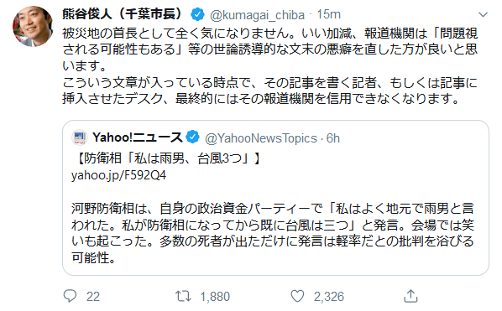
Task: Like the tweet with the heart icon
Action: [297, 296]
